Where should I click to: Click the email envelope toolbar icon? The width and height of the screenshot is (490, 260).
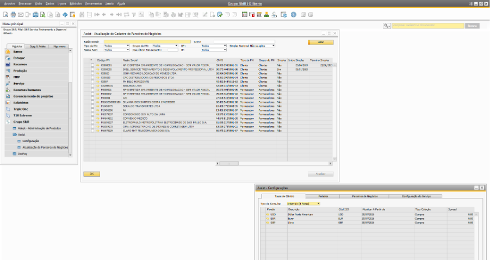[x=21, y=15]
